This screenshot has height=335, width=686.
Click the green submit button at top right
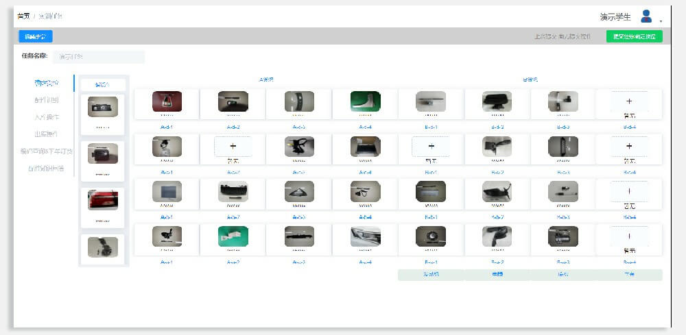(x=634, y=36)
